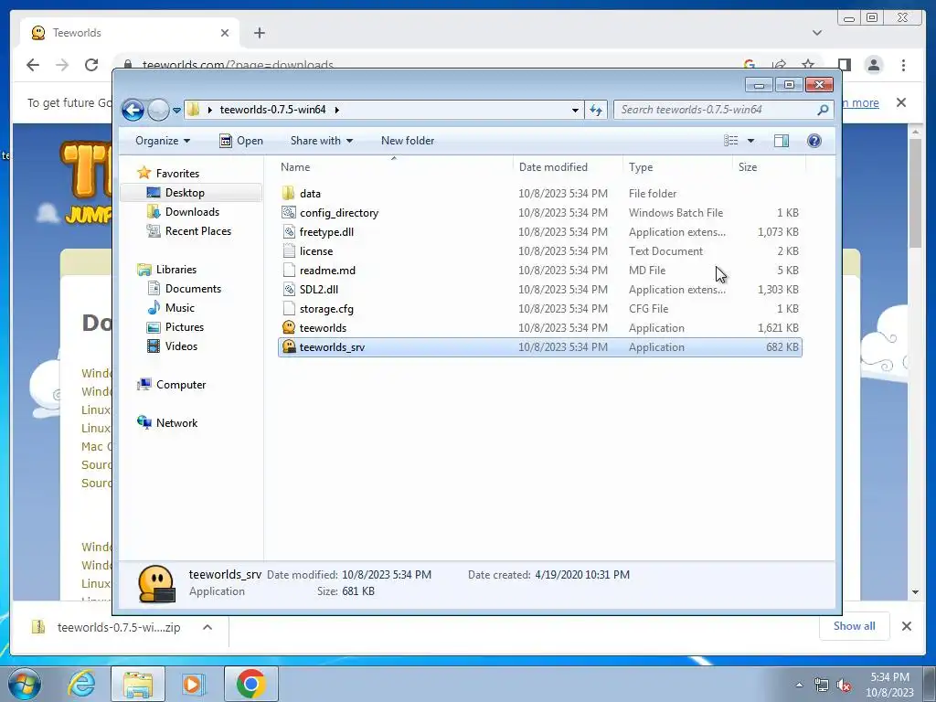Open the Windows Start menu
The height and width of the screenshot is (702, 936).
24,684
